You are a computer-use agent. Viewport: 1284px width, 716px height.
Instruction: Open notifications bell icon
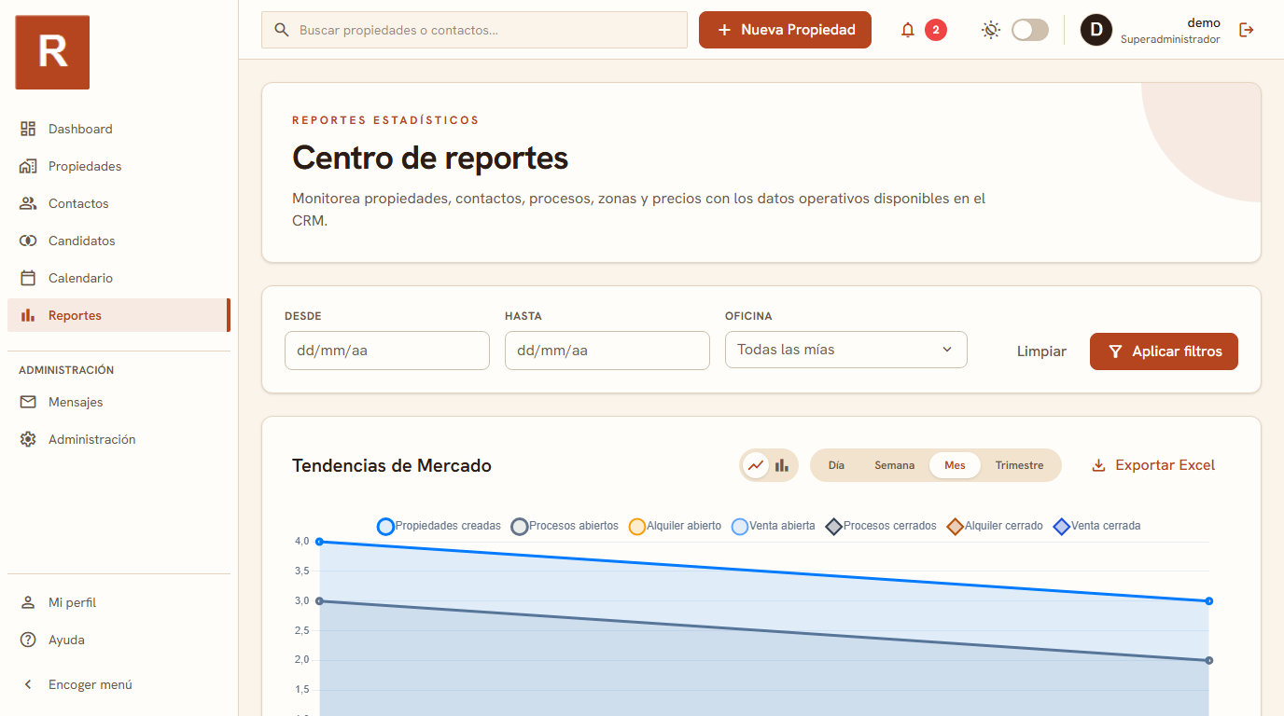(908, 30)
